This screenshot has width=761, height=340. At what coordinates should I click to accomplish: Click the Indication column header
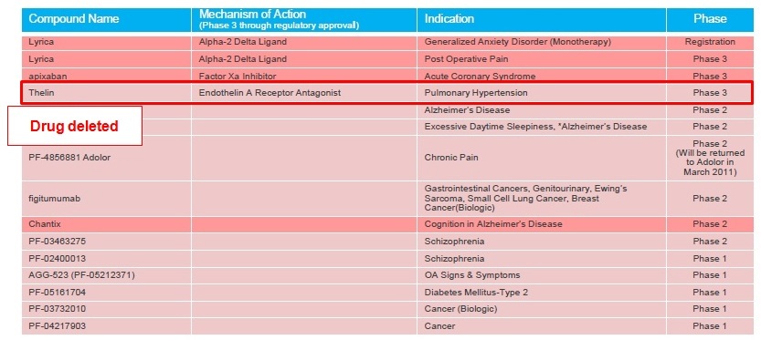[x=542, y=20]
